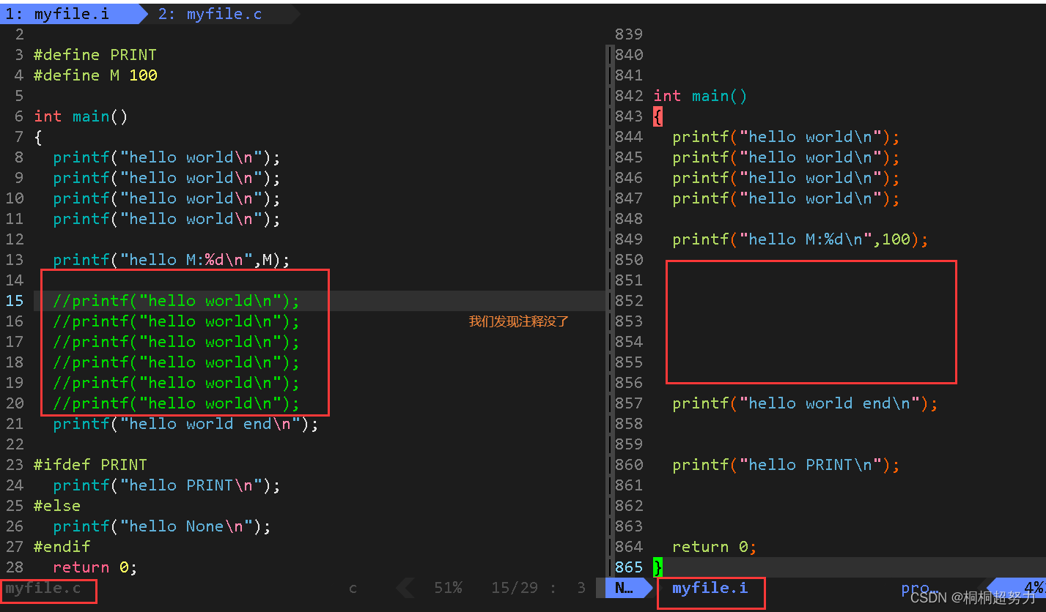This screenshot has width=1046, height=612.
Task: Click '#ifdef PRINT' on line 23
Action: (x=90, y=465)
